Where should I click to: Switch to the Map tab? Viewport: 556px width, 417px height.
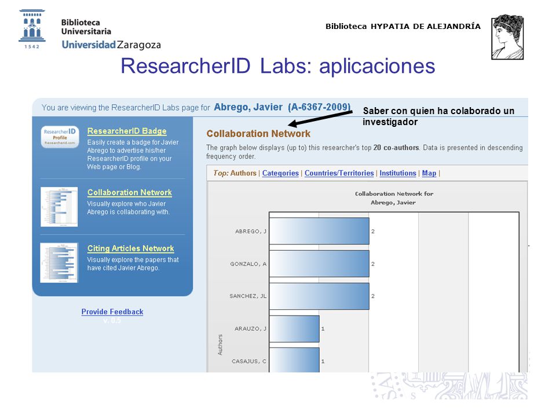pos(429,173)
